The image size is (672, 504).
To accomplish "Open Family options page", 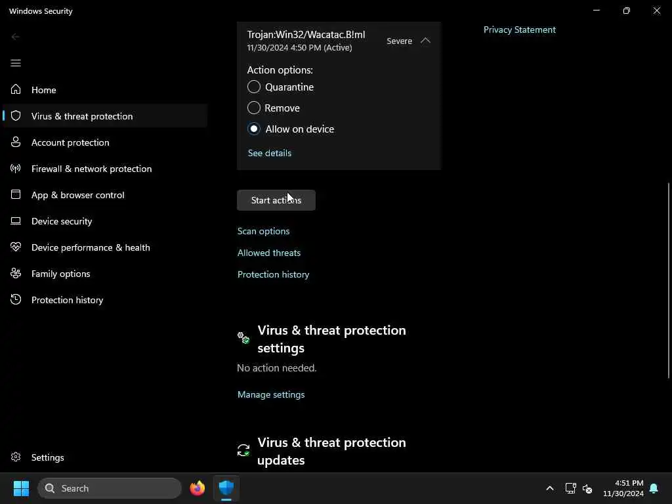I will [104, 274].
